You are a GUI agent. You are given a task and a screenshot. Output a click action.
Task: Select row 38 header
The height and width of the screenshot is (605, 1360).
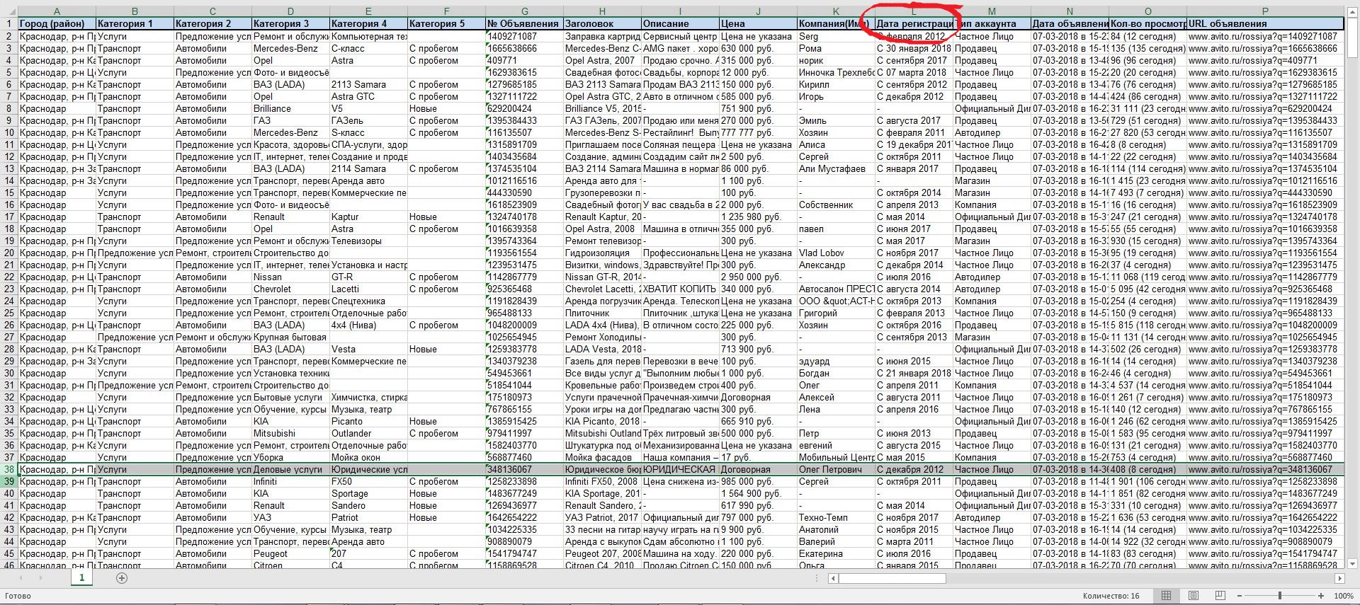[x=9, y=469]
